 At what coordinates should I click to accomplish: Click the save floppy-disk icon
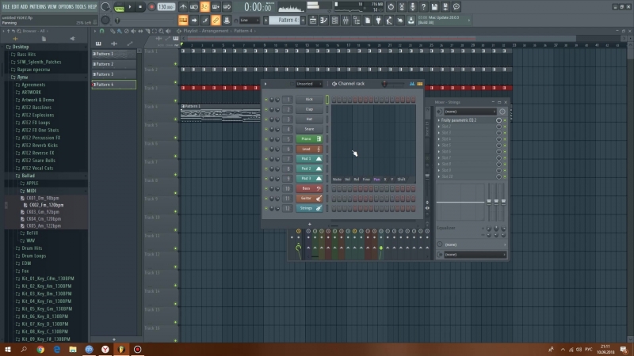434,7
